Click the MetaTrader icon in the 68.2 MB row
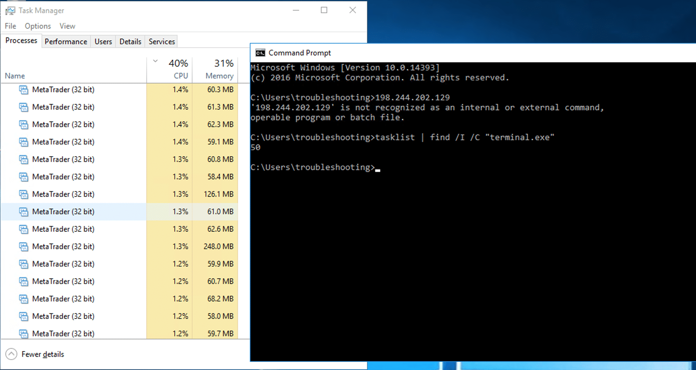Viewport: 696px width, 370px height. [x=24, y=299]
